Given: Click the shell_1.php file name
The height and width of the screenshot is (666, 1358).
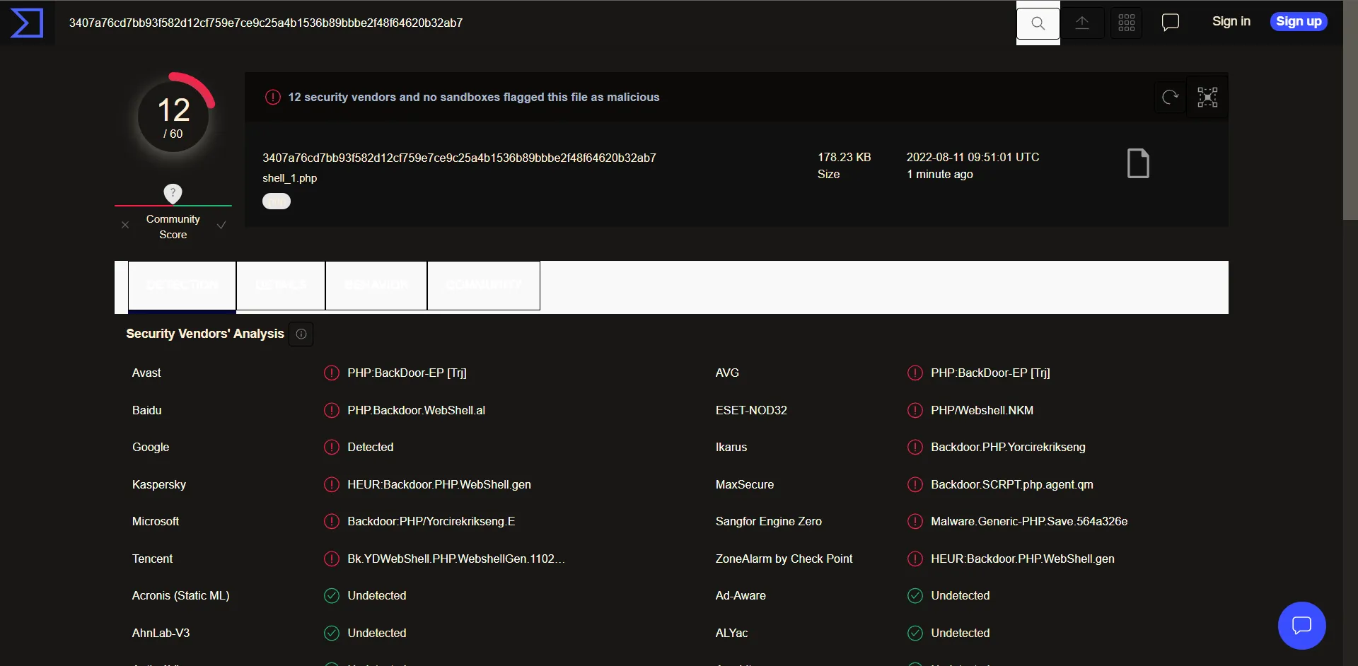Looking at the screenshot, I should (x=289, y=178).
